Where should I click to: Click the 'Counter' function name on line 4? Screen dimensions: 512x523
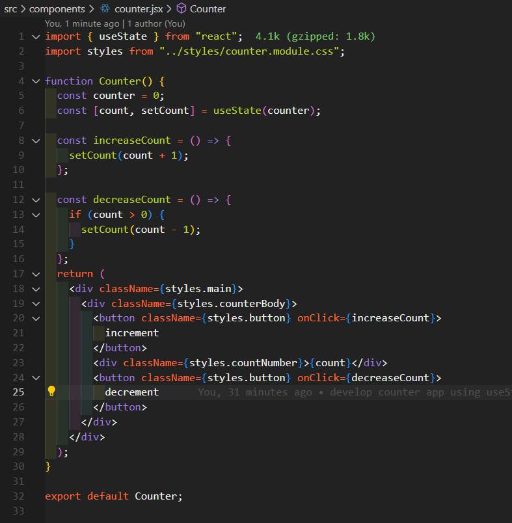pyautogui.click(x=120, y=81)
